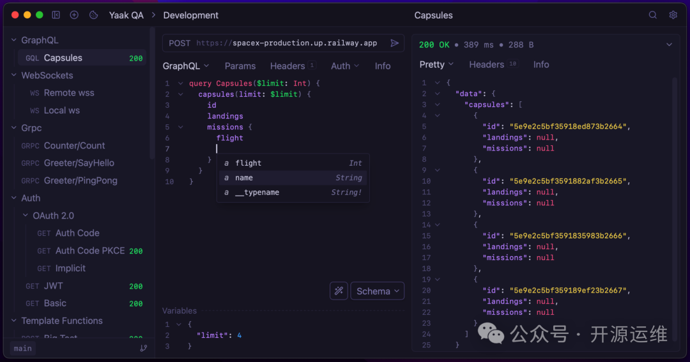Open the Pretty response view dropdown
This screenshot has width=690, height=362.
tap(436, 64)
